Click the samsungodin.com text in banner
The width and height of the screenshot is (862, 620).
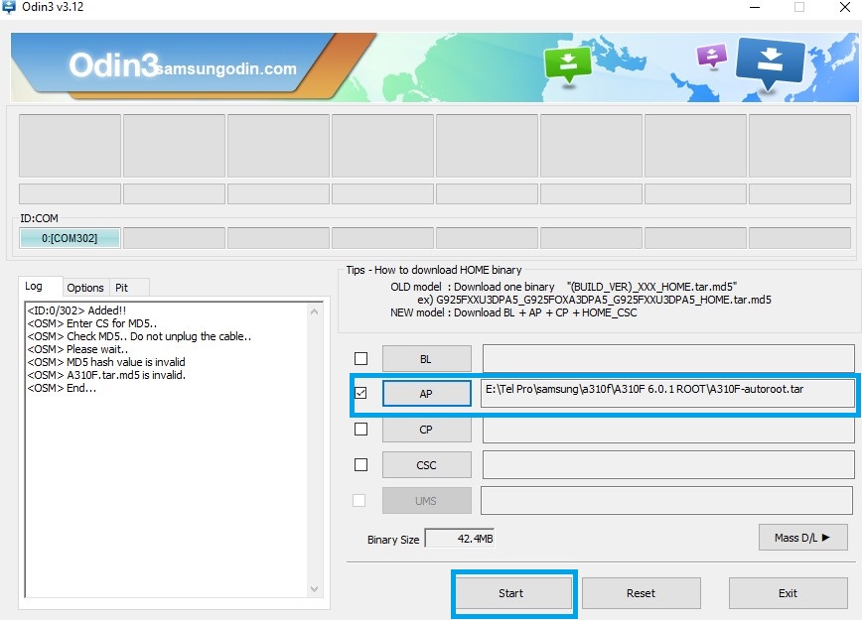click(x=226, y=68)
